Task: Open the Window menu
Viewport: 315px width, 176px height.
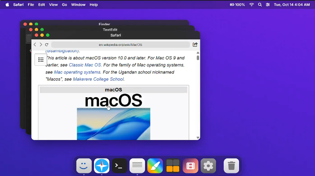Action: pyautogui.click(x=78, y=5)
